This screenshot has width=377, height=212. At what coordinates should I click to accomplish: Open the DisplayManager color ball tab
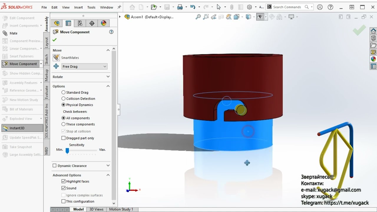[x=103, y=23]
